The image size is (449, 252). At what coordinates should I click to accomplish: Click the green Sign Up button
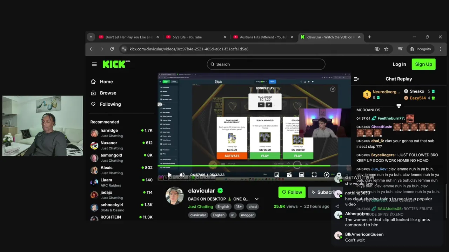click(x=423, y=64)
